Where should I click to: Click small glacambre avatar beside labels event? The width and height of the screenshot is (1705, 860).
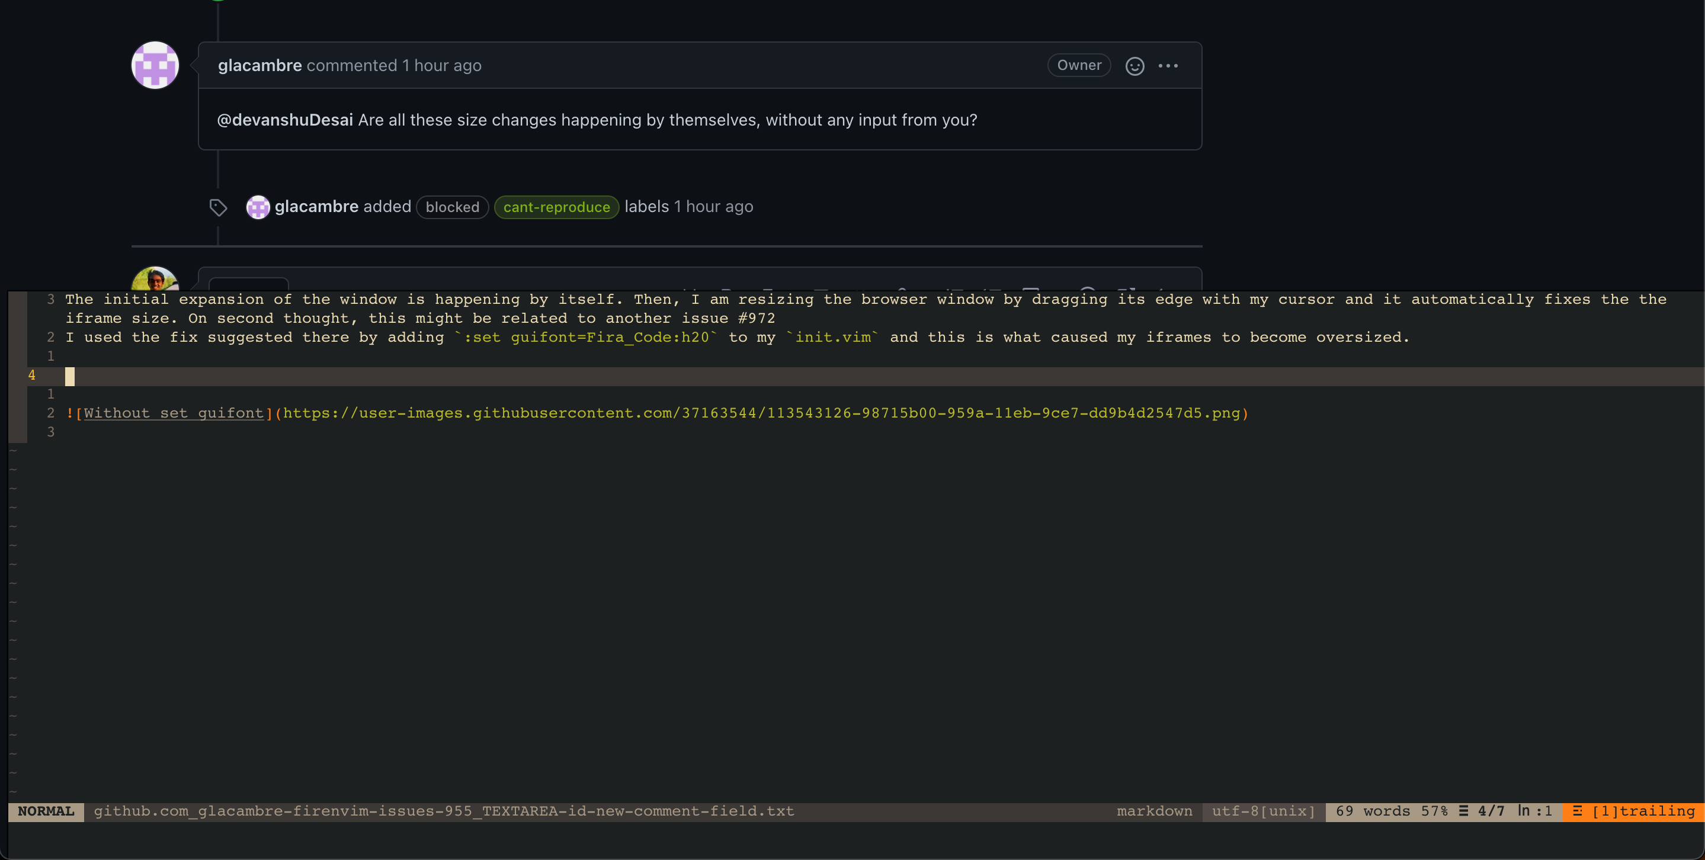coord(258,207)
